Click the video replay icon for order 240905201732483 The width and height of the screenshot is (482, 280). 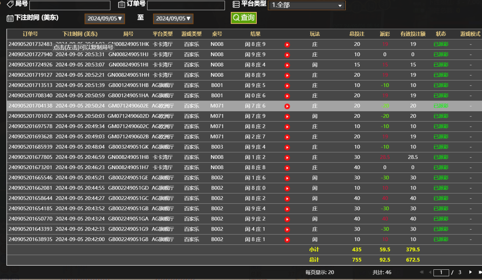point(287,44)
